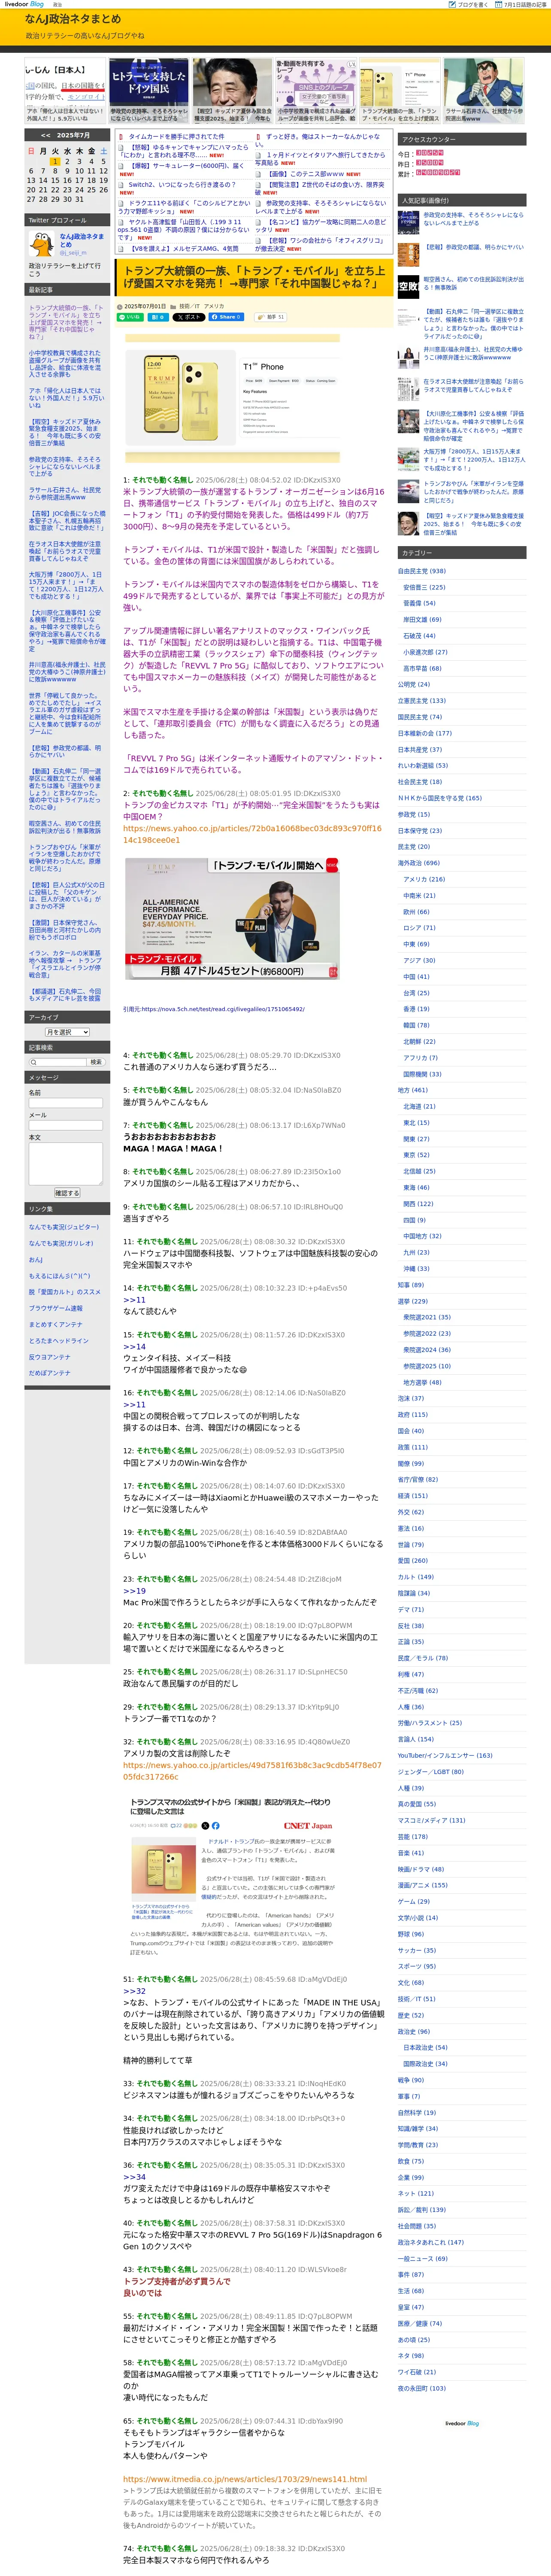The width and height of the screenshot is (551, 2576).
Task: Open category 安倍晋三 (225)
Action: 424,587
